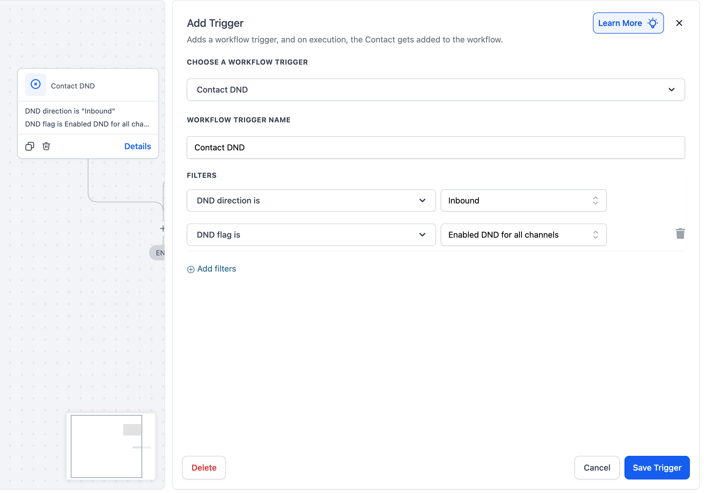This screenshot has width=704, height=493.
Task: Remove the DND flag filter with trash icon
Action: [x=680, y=234]
